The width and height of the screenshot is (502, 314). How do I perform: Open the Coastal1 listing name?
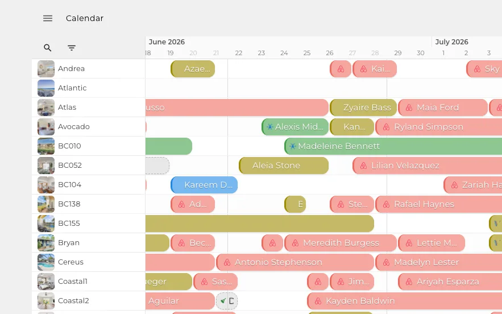point(72,282)
